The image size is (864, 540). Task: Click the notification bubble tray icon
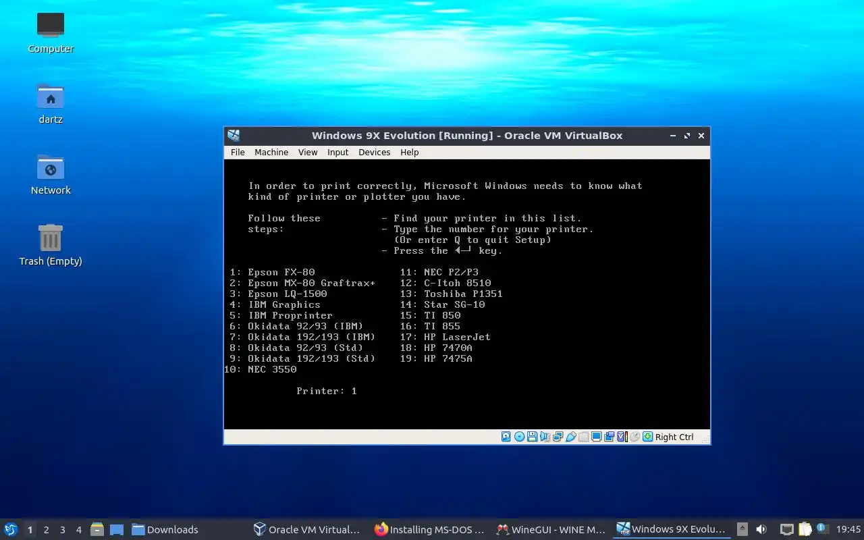point(822,529)
